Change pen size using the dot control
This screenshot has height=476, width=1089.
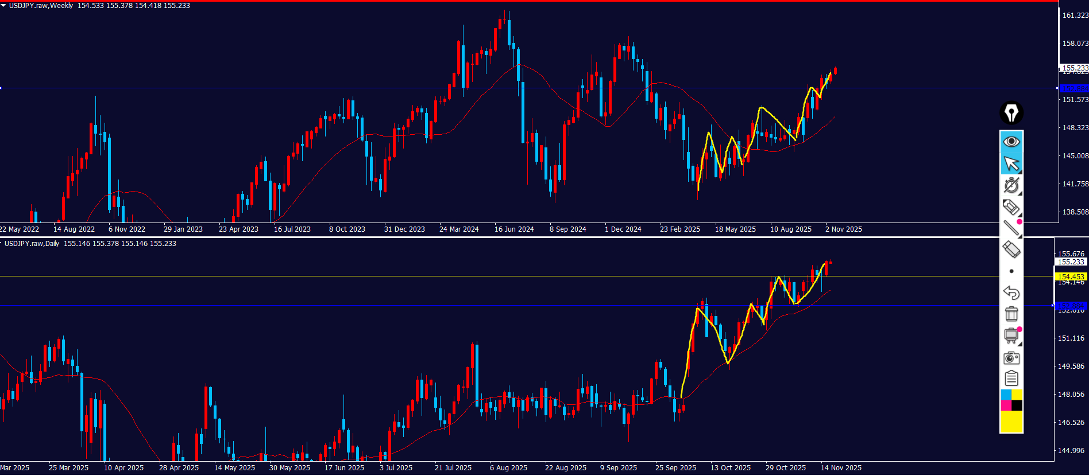[x=1011, y=271]
